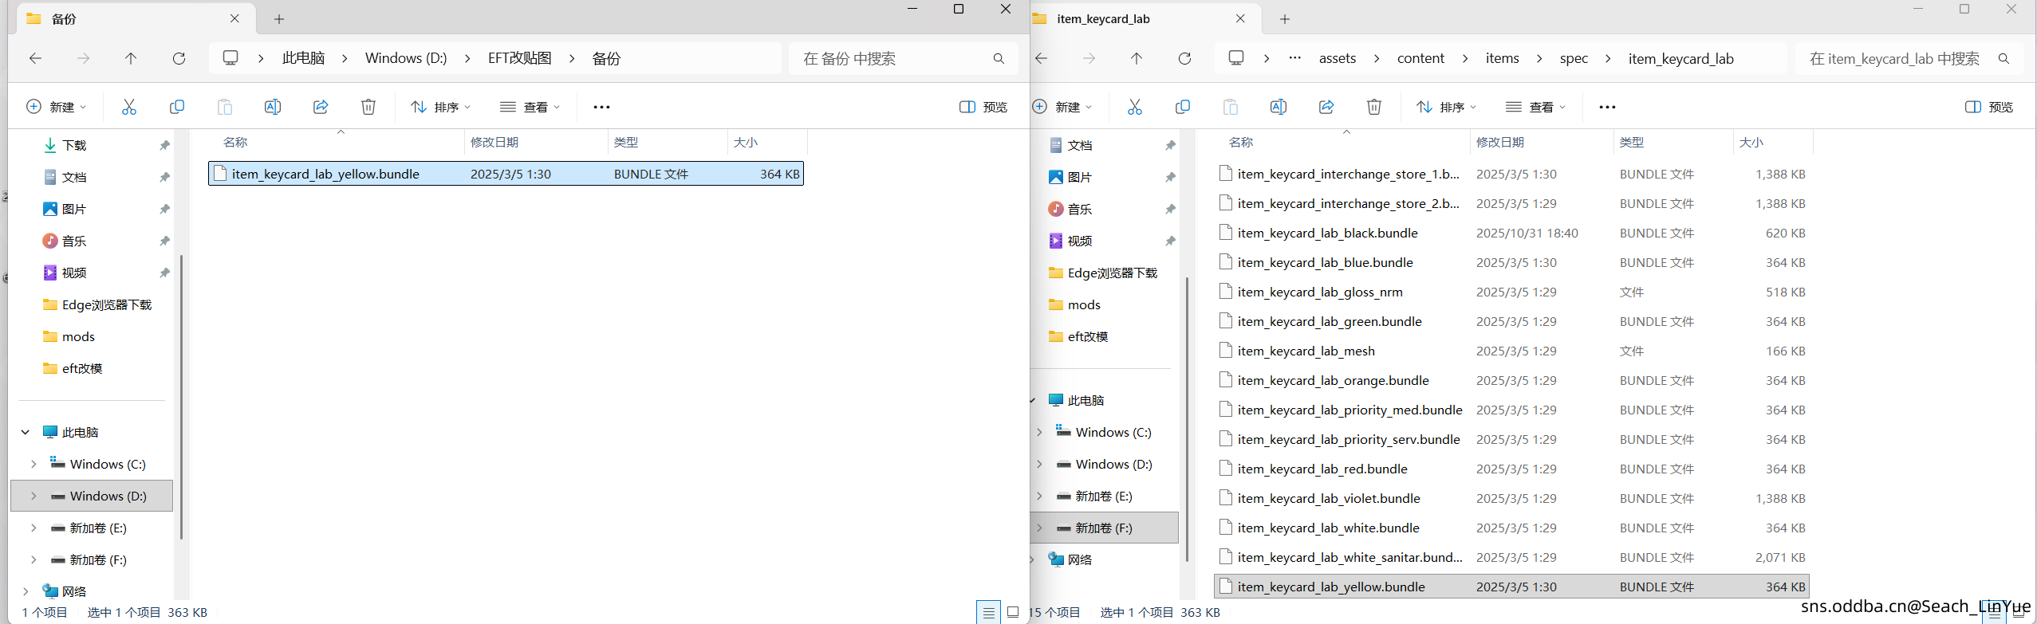The width and height of the screenshot is (2037, 624).
Task: Open the 排序 dropdown in 备份 window
Action: (x=440, y=107)
